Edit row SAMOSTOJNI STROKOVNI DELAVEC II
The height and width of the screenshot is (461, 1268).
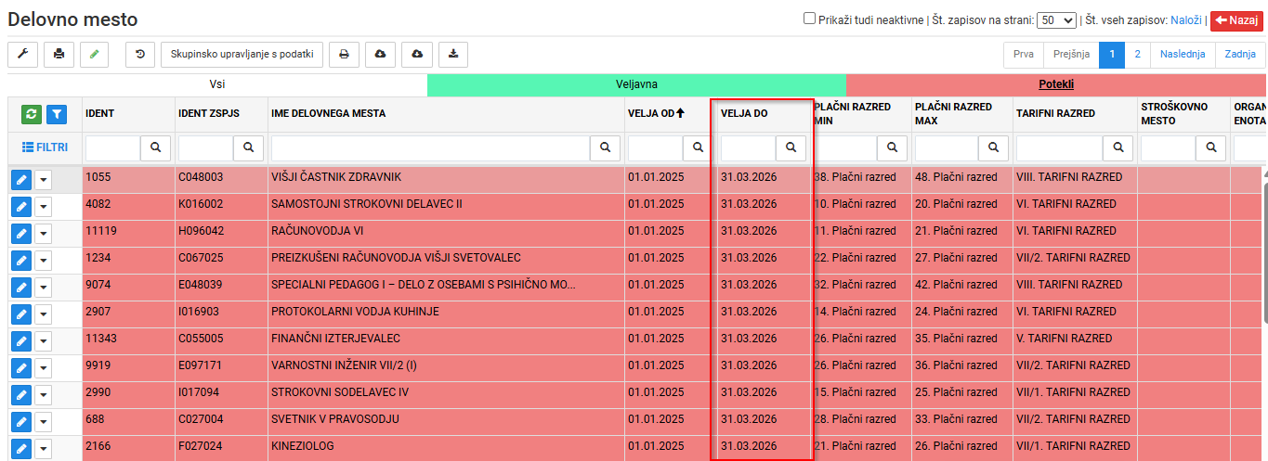[21, 208]
